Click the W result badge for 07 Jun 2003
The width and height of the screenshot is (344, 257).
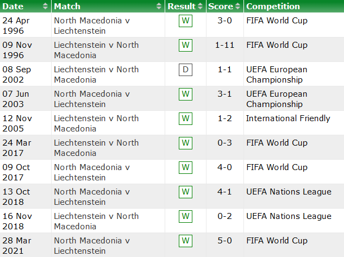tap(186, 95)
